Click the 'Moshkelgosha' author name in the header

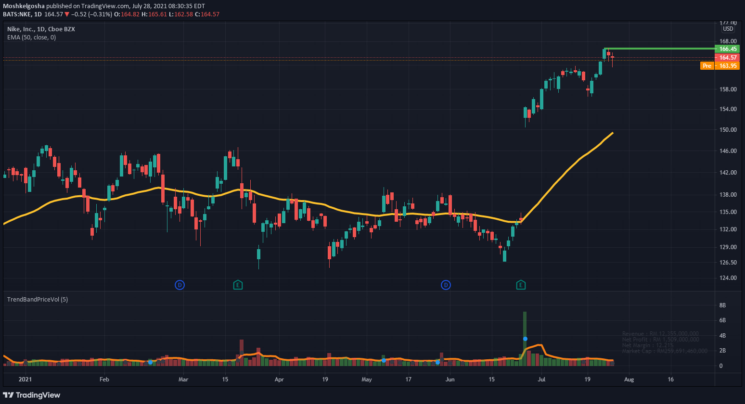(x=24, y=6)
